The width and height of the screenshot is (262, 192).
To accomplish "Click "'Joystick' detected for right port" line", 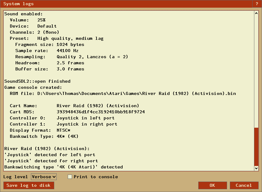I will (x=51, y=161).
